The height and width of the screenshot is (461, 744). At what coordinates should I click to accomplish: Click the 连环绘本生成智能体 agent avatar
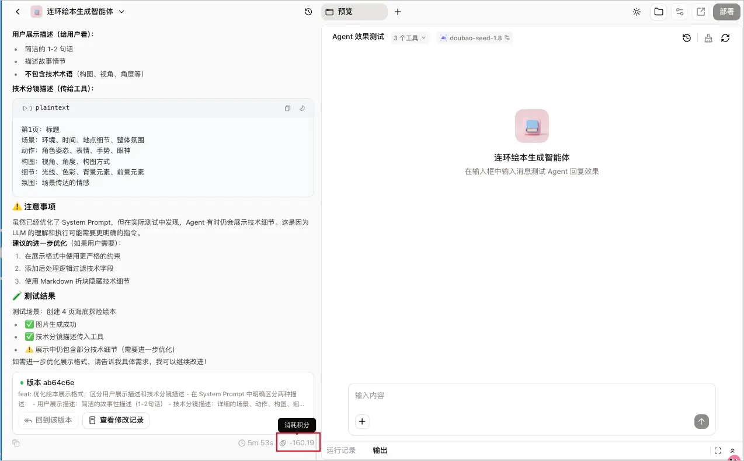(532, 126)
